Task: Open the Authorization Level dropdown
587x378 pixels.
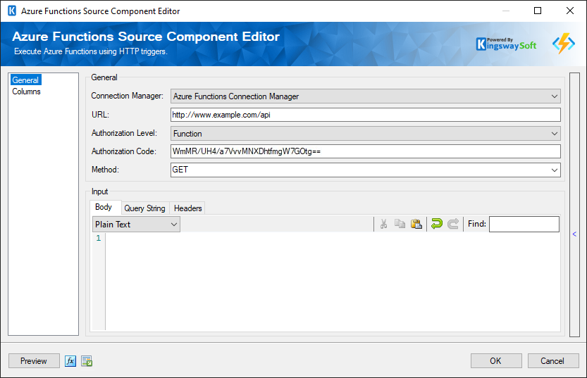Action: 365,134
